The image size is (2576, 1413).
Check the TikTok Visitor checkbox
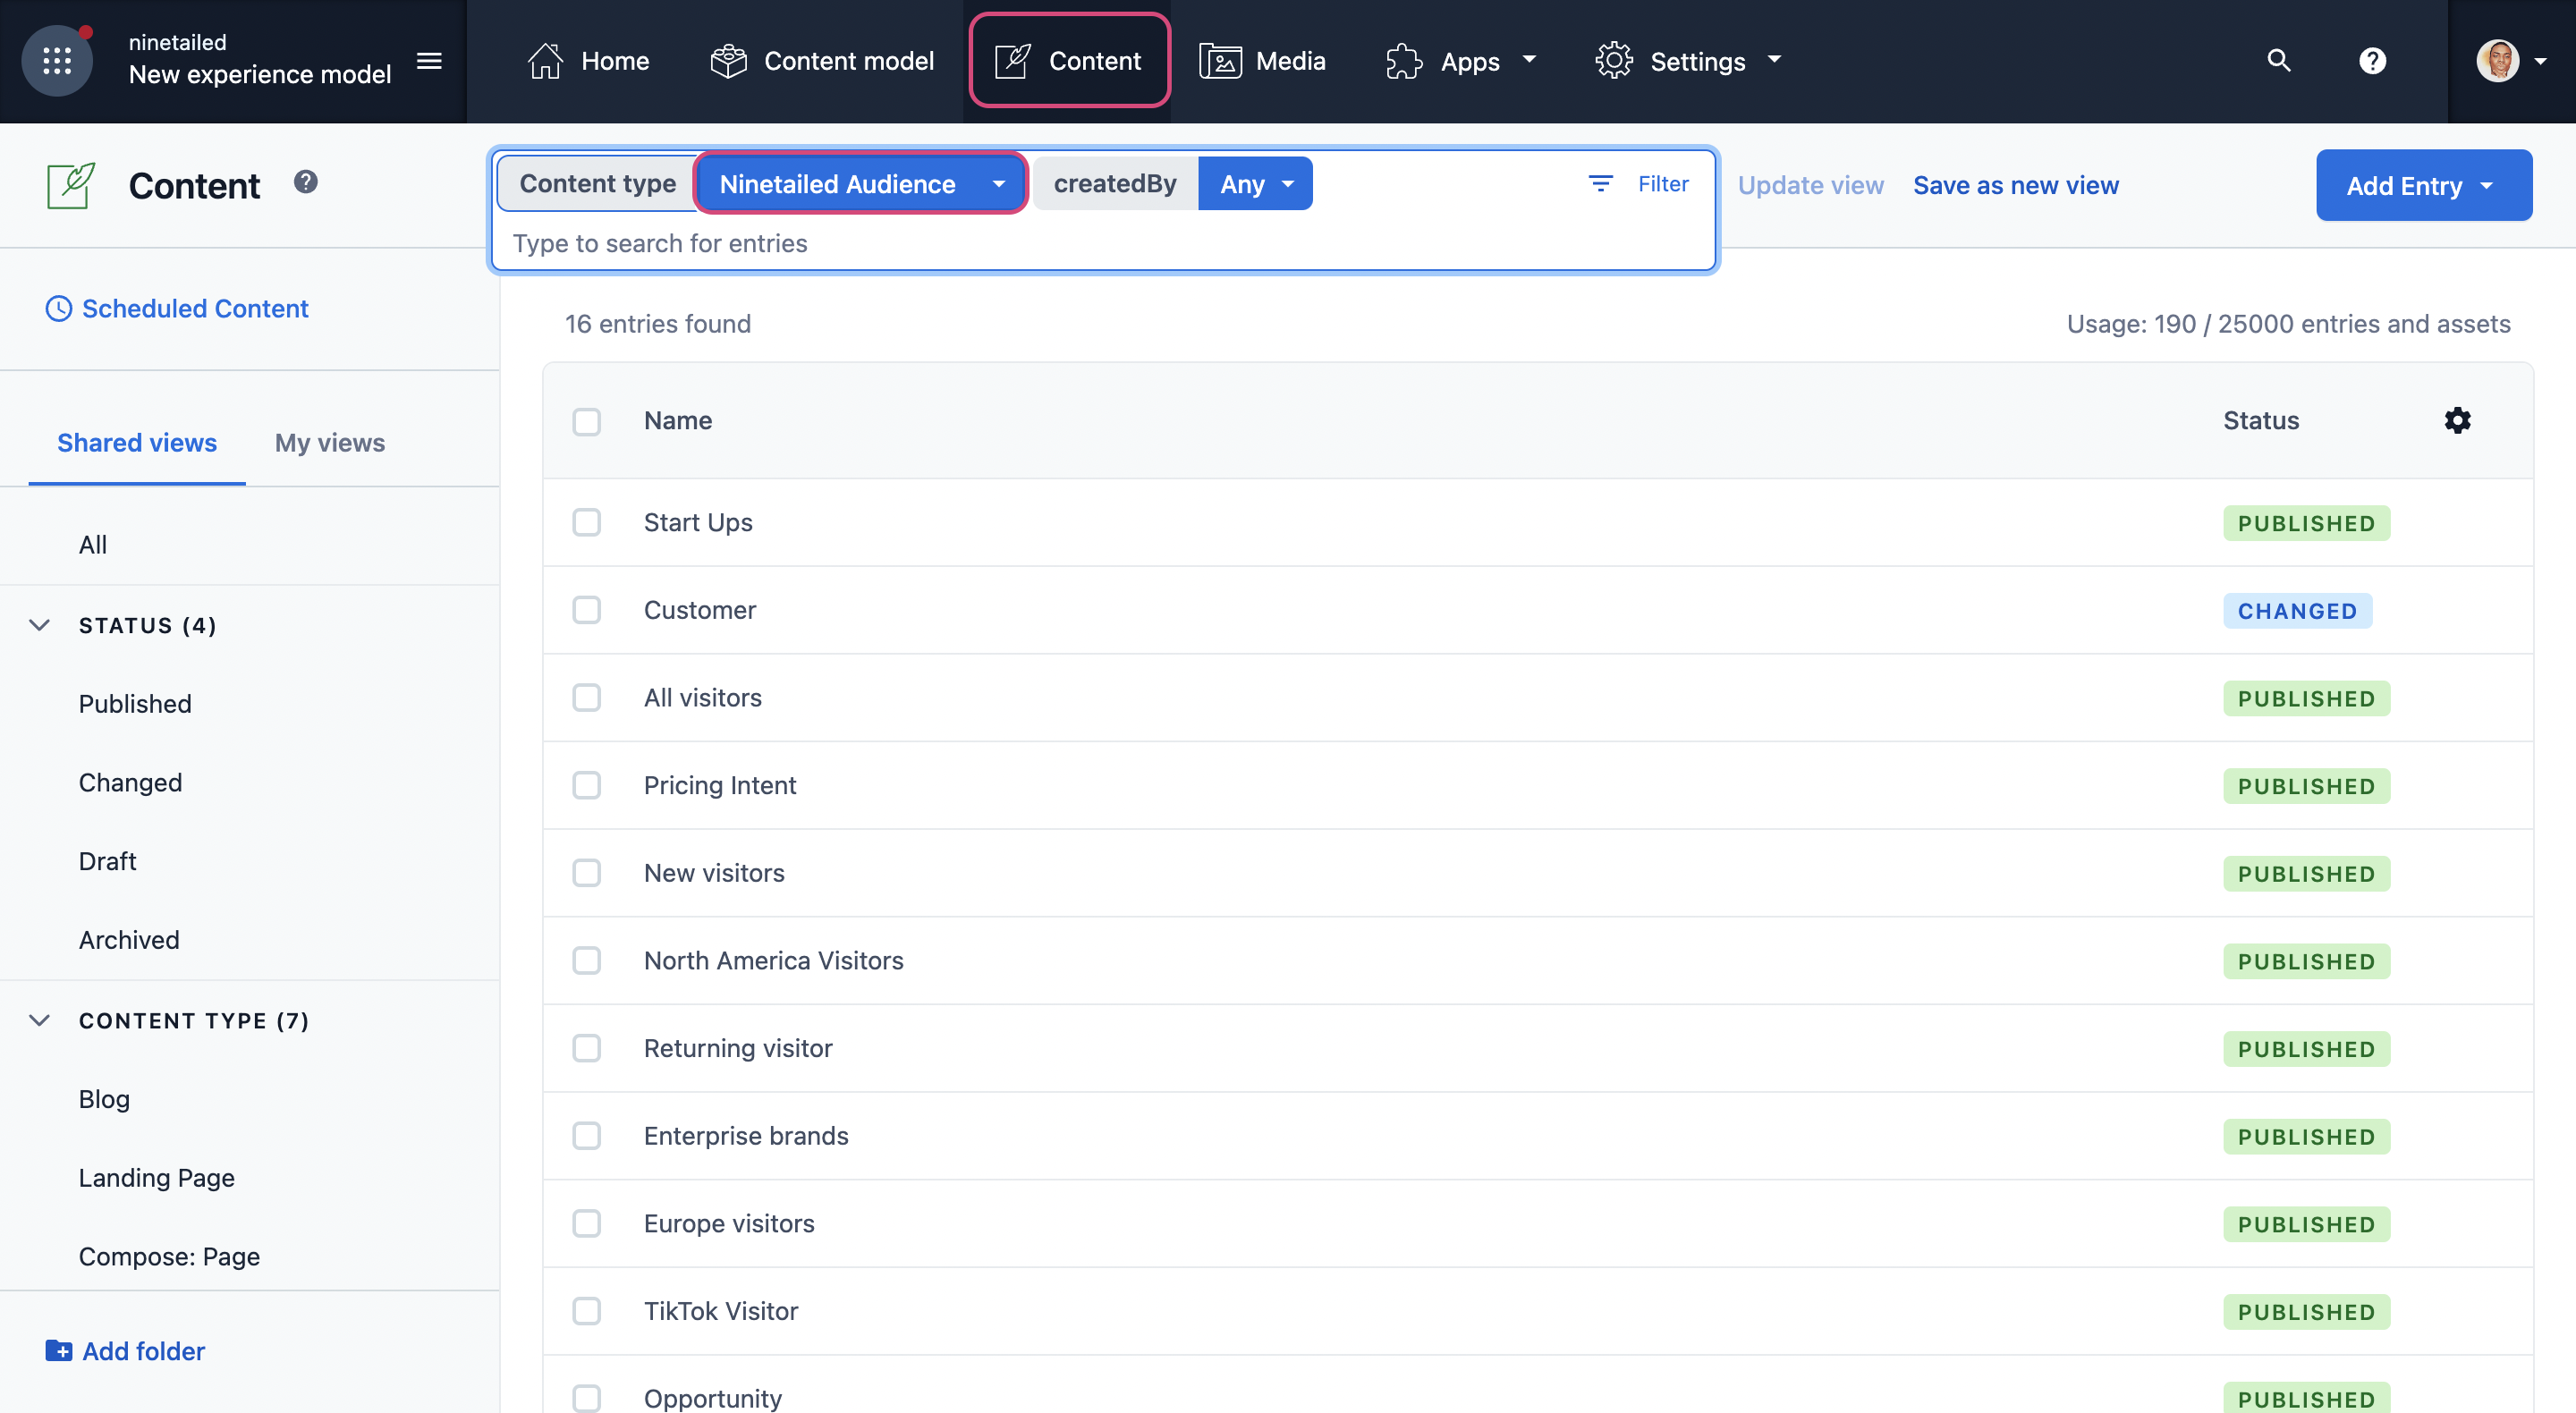point(587,1310)
